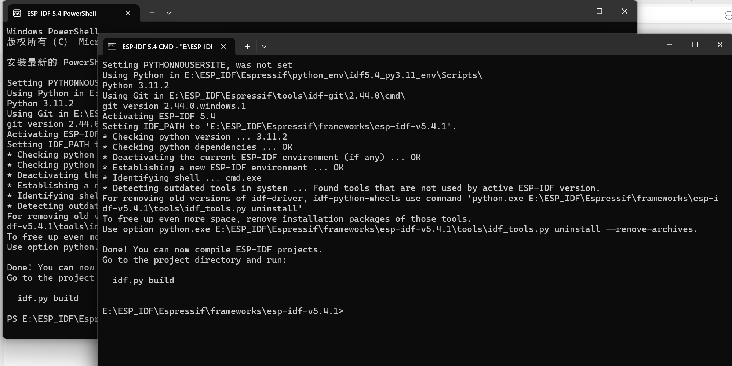Open a new tab in the CMD terminal window

[247, 46]
